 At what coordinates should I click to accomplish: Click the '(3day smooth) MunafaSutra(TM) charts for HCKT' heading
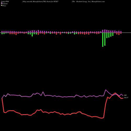pyautogui.click(x=40, y=2)
